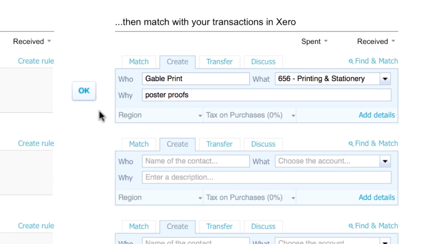The height and width of the screenshot is (244, 435).
Task: Click Add details link for Gable Print
Action: click(376, 115)
